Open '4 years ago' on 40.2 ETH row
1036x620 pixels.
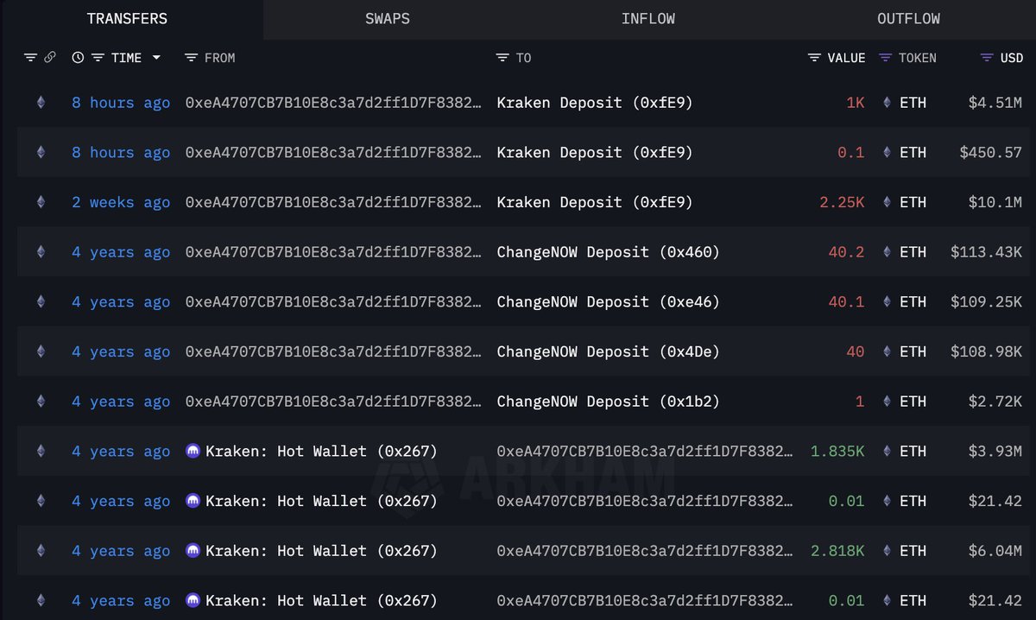click(x=121, y=252)
